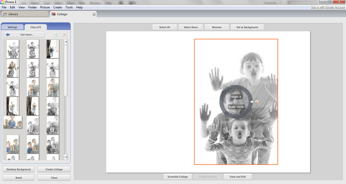This screenshot has height=184, width=346.
Task: Click the Remove button
Action: point(217,27)
